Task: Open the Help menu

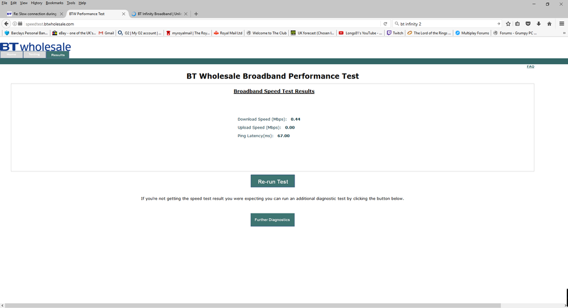Action: (82, 3)
